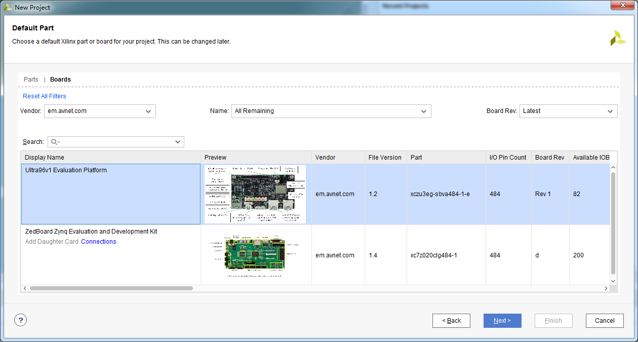
Task: Click the Add Daughter Card text
Action: (x=52, y=242)
